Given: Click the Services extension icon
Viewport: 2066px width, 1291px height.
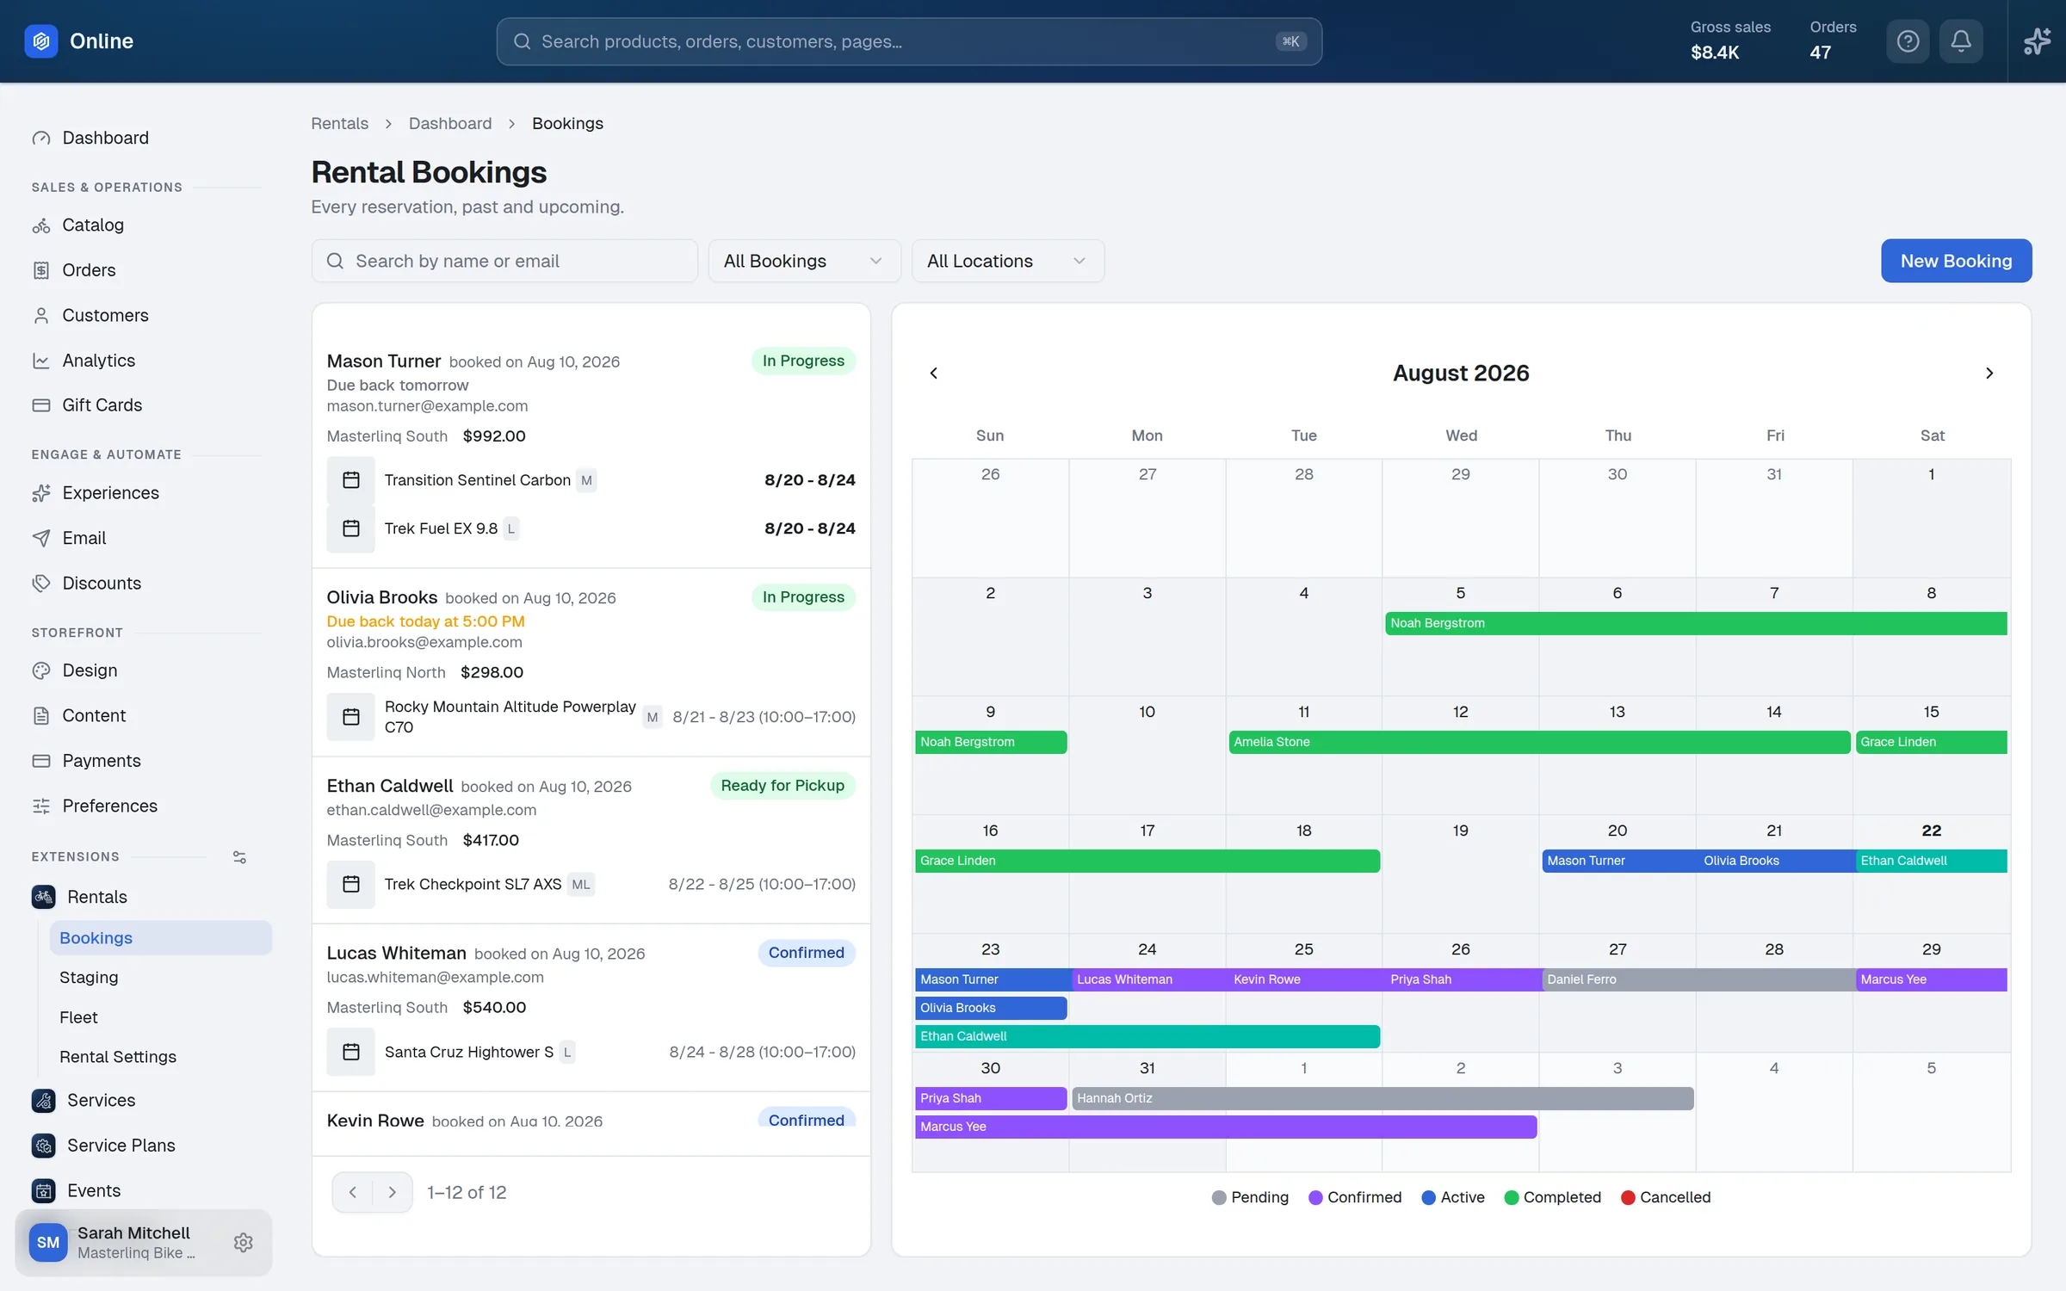Looking at the screenshot, I should tap(44, 1100).
